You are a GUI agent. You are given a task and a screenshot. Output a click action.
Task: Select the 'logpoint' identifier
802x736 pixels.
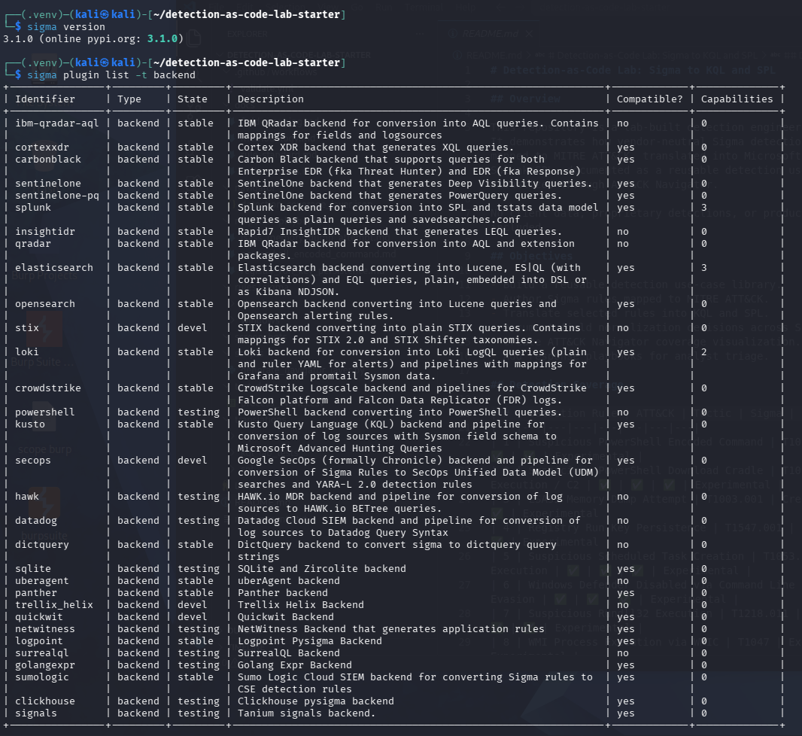[39, 641]
